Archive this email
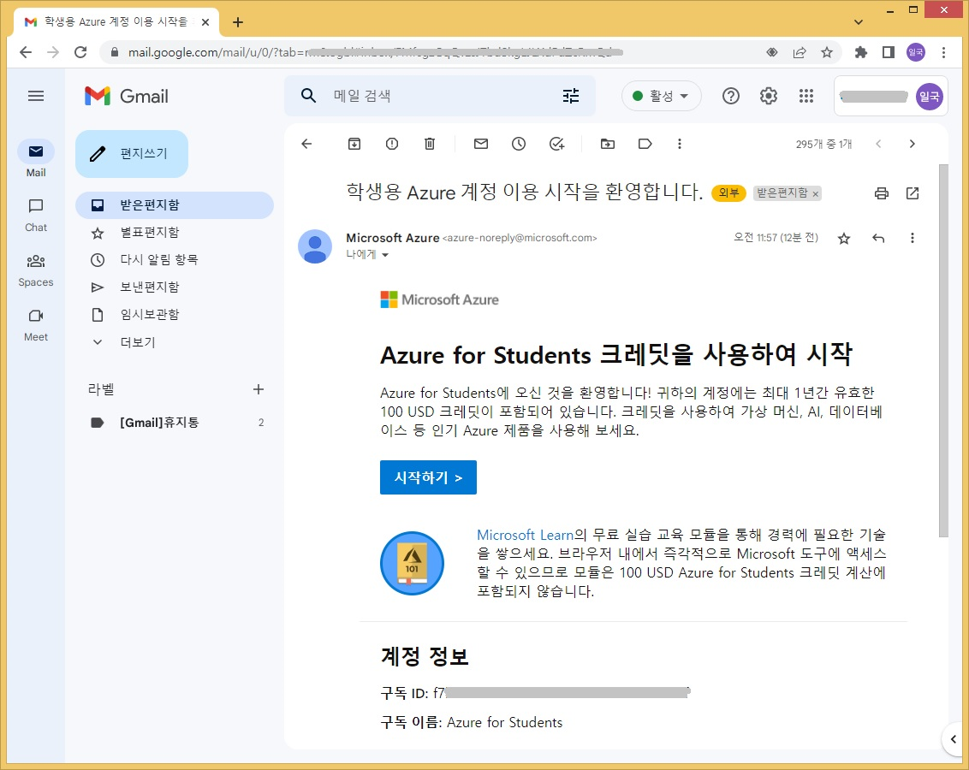Screen dimensions: 969x770 [x=354, y=144]
